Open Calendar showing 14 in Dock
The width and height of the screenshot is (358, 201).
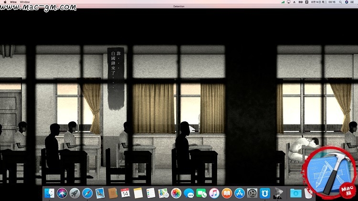pos(125,193)
